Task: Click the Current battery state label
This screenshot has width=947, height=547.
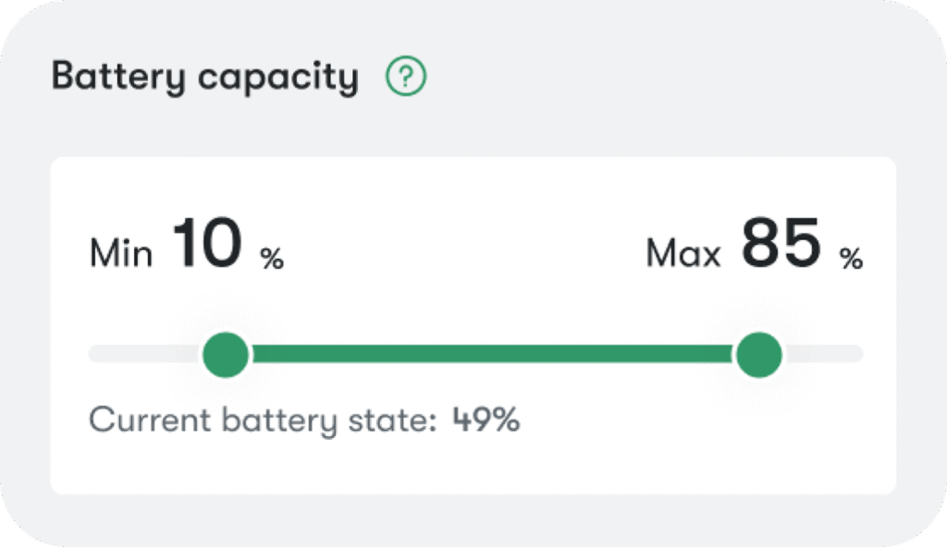Action: (262, 420)
